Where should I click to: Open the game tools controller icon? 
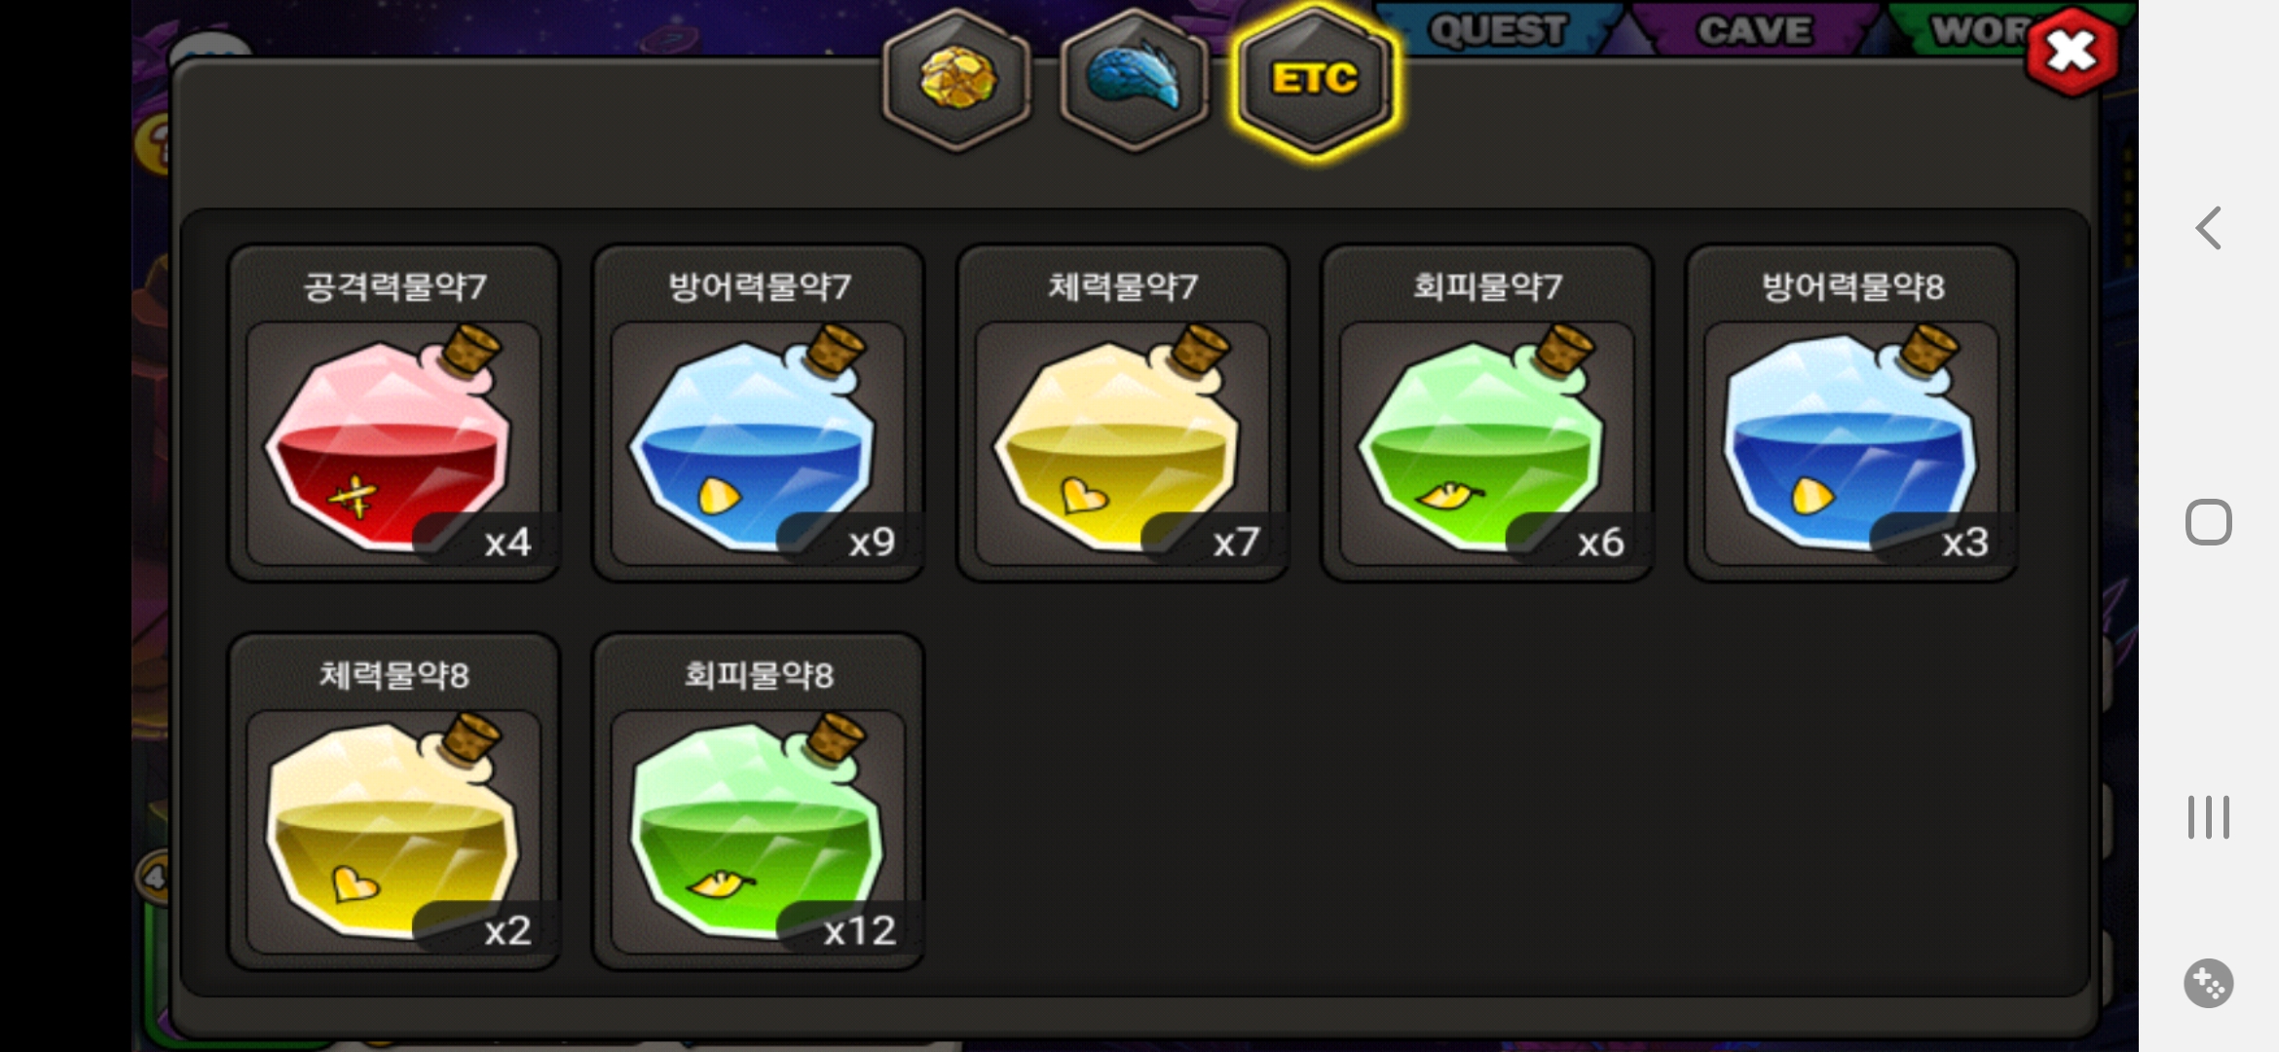tap(2208, 983)
